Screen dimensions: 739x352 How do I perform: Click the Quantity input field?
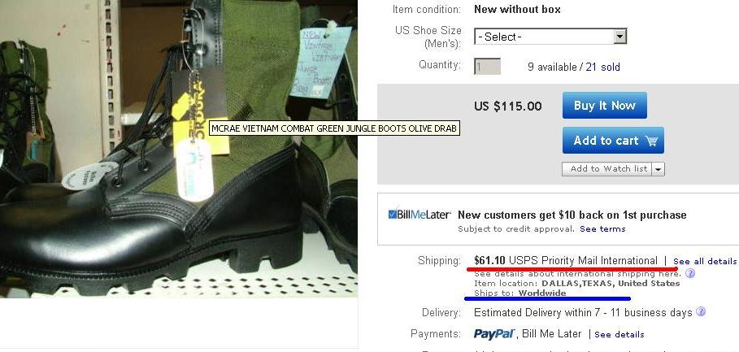click(x=487, y=67)
